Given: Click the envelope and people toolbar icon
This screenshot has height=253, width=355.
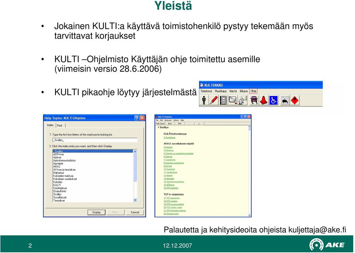Looking at the screenshot, I should [242, 100].
